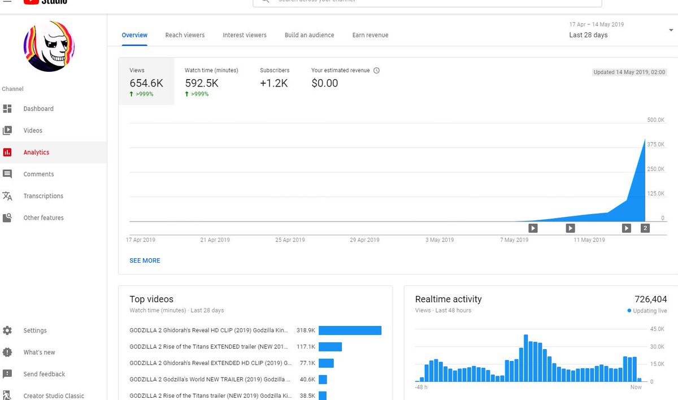Open Ghidorah's Reveal HD CLIP video
Image resolution: width=678 pixels, height=400 pixels.
click(209, 330)
